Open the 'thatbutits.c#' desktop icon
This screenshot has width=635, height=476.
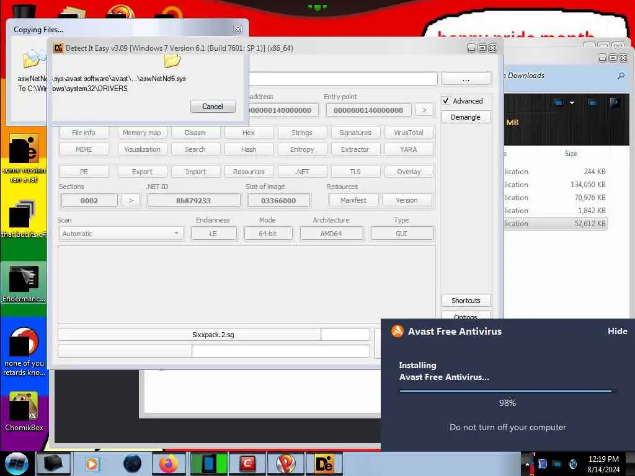click(x=24, y=219)
